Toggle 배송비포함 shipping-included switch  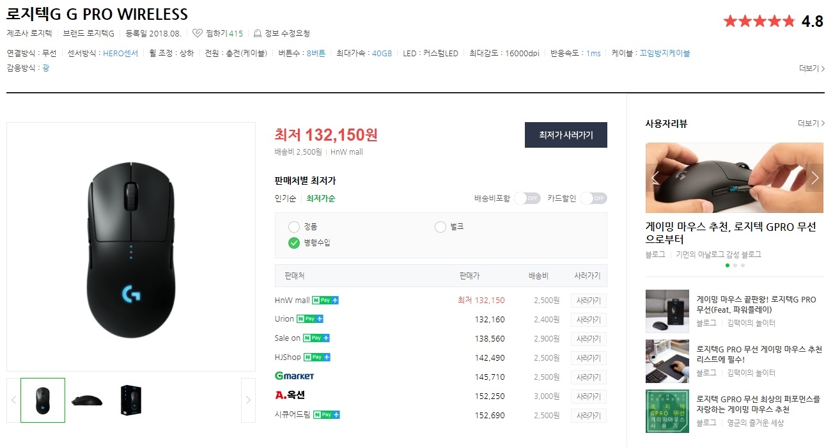[x=527, y=198]
